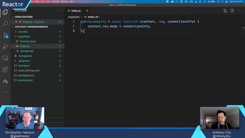Open the .gitignore file

[x=38, y=61]
